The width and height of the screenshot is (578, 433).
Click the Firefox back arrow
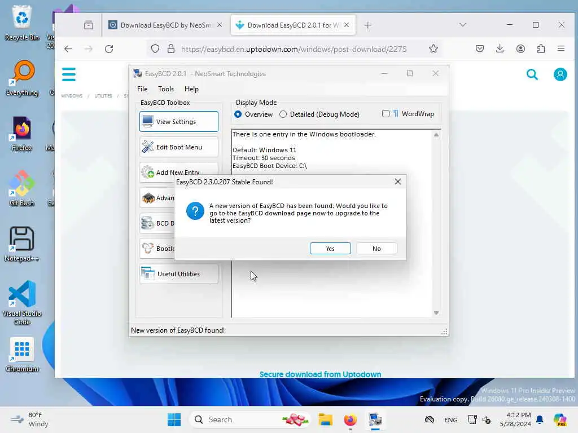pyautogui.click(x=68, y=49)
